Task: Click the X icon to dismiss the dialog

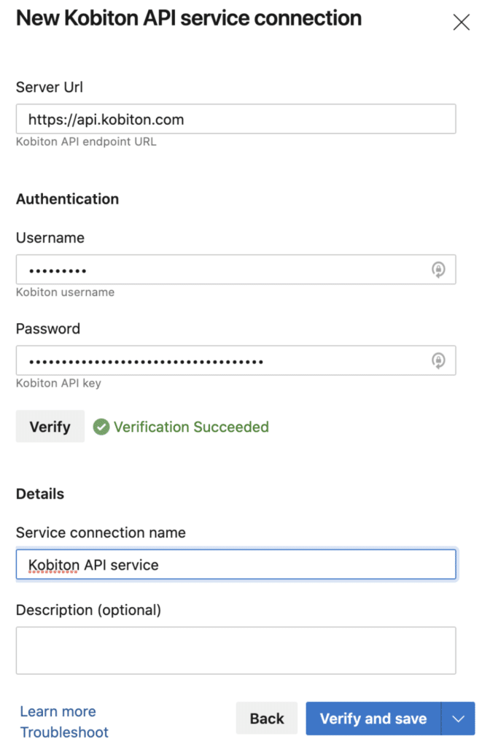Action: coord(462,22)
